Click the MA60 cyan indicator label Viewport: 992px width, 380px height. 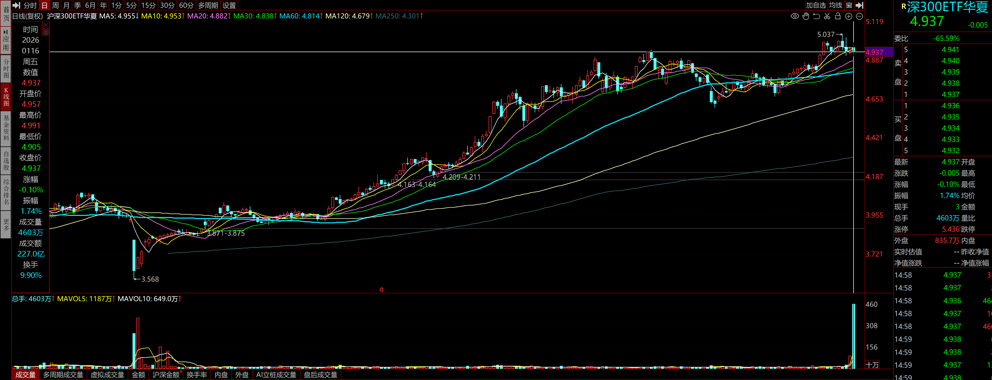tap(301, 16)
